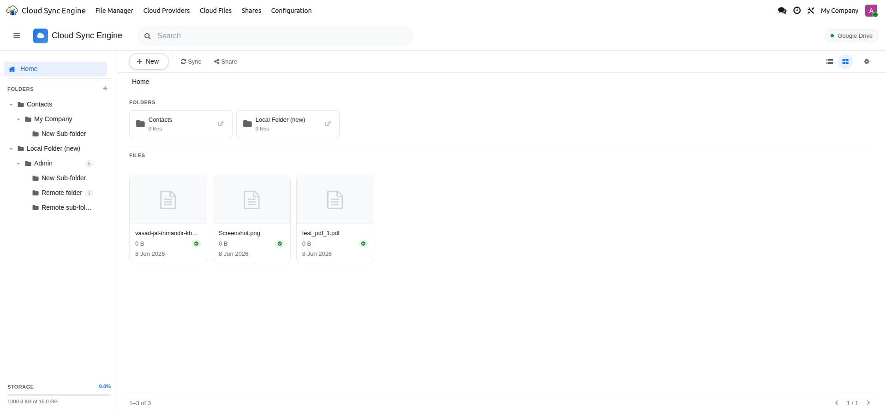Click sync status check on vasad-jal-trimandir file
Viewport: 886px width, 413px height.
click(x=196, y=244)
